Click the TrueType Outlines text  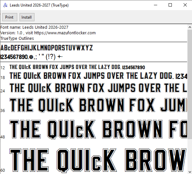[17, 39]
